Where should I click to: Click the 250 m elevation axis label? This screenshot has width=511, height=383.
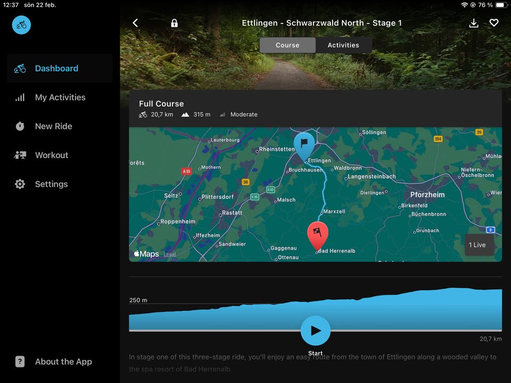click(138, 300)
